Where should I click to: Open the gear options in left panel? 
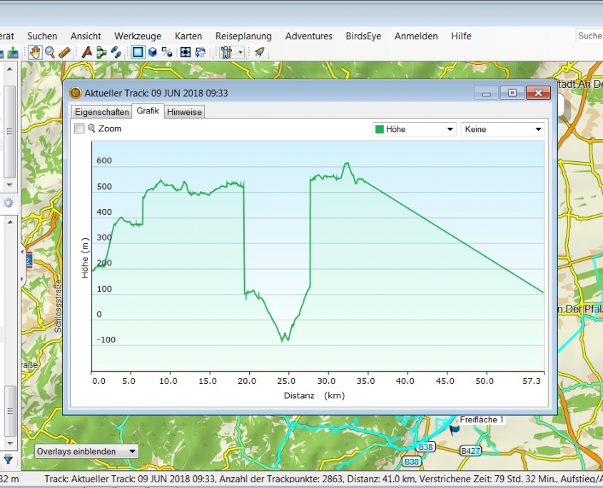(8, 203)
